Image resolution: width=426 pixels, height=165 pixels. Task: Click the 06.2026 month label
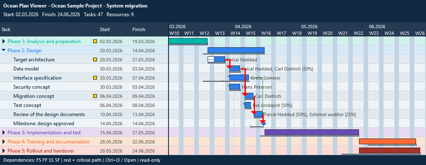tap(377, 27)
